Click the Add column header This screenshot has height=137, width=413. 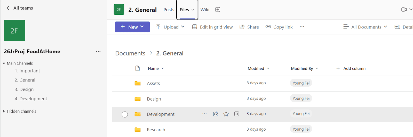pos(351,68)
